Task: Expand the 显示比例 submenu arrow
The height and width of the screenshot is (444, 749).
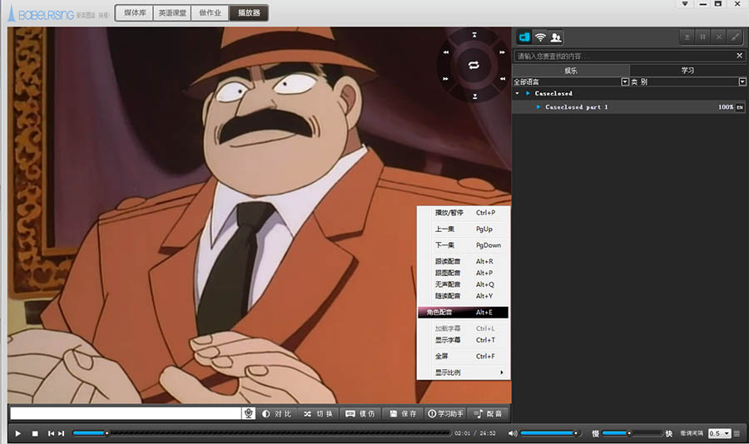Action: 502,372
